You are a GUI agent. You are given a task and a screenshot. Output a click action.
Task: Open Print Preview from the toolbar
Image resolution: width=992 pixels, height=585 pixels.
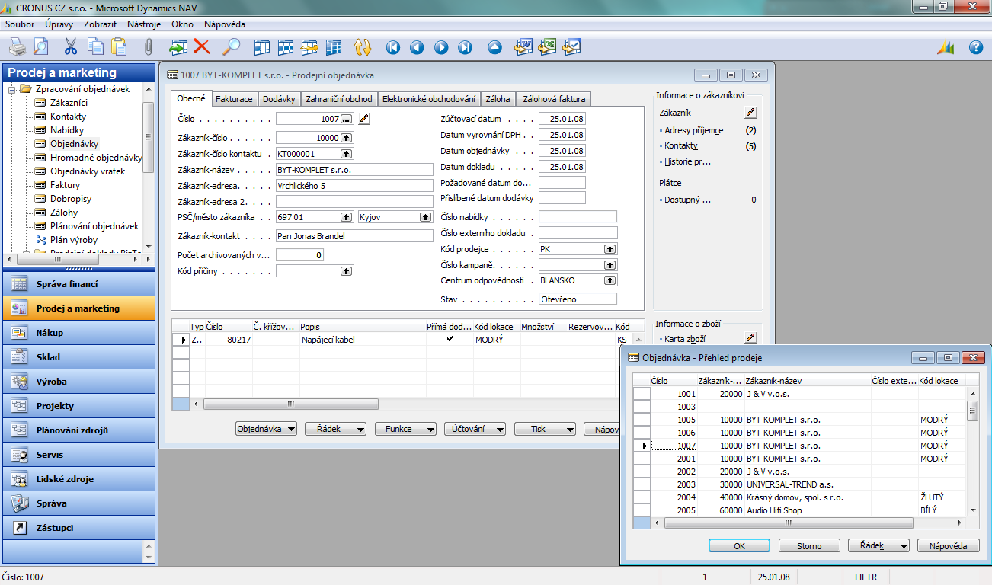point(40,47)
